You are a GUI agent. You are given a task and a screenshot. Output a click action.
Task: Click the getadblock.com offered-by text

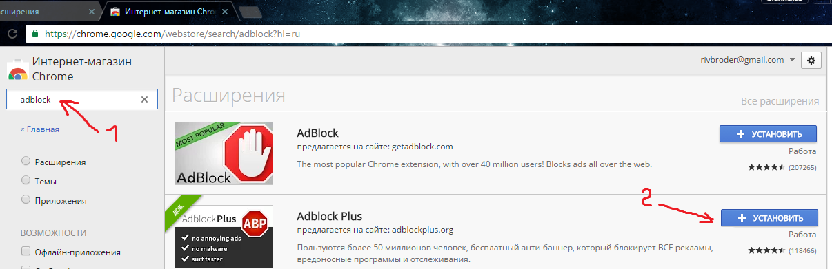pos(375,147)
